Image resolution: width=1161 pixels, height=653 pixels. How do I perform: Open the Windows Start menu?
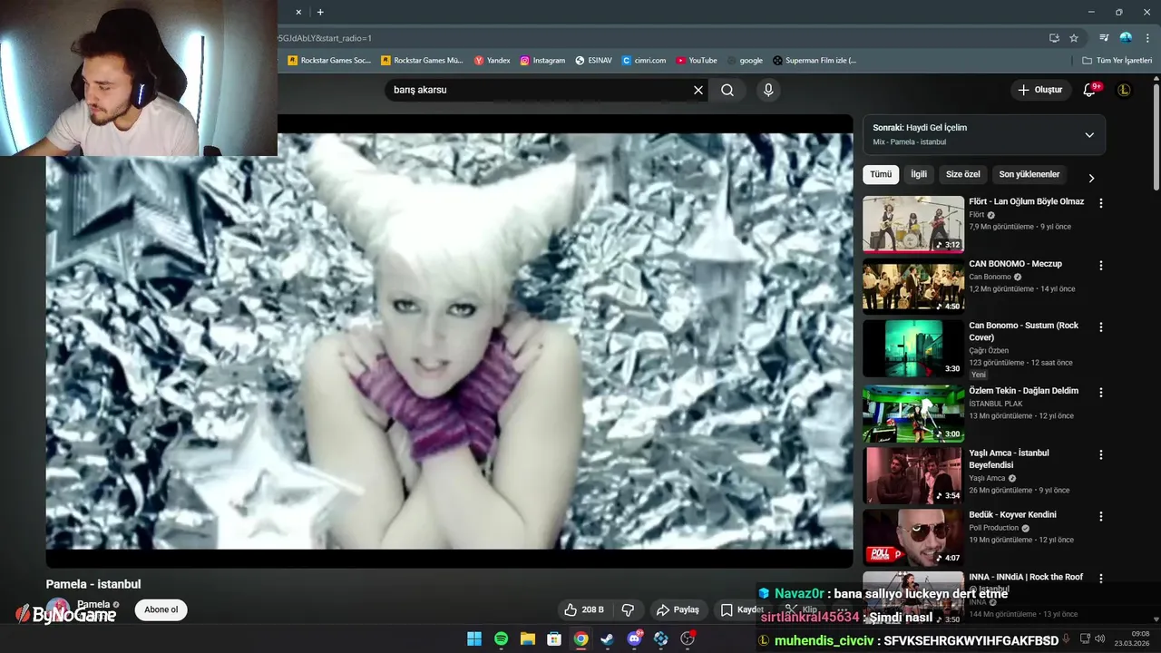coord(474,638)
